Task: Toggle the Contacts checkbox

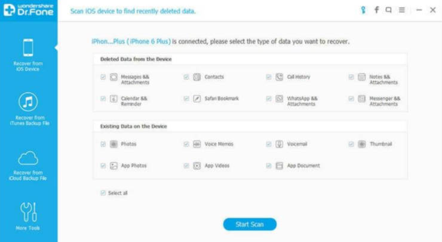Action: click(x=186, y=76)
